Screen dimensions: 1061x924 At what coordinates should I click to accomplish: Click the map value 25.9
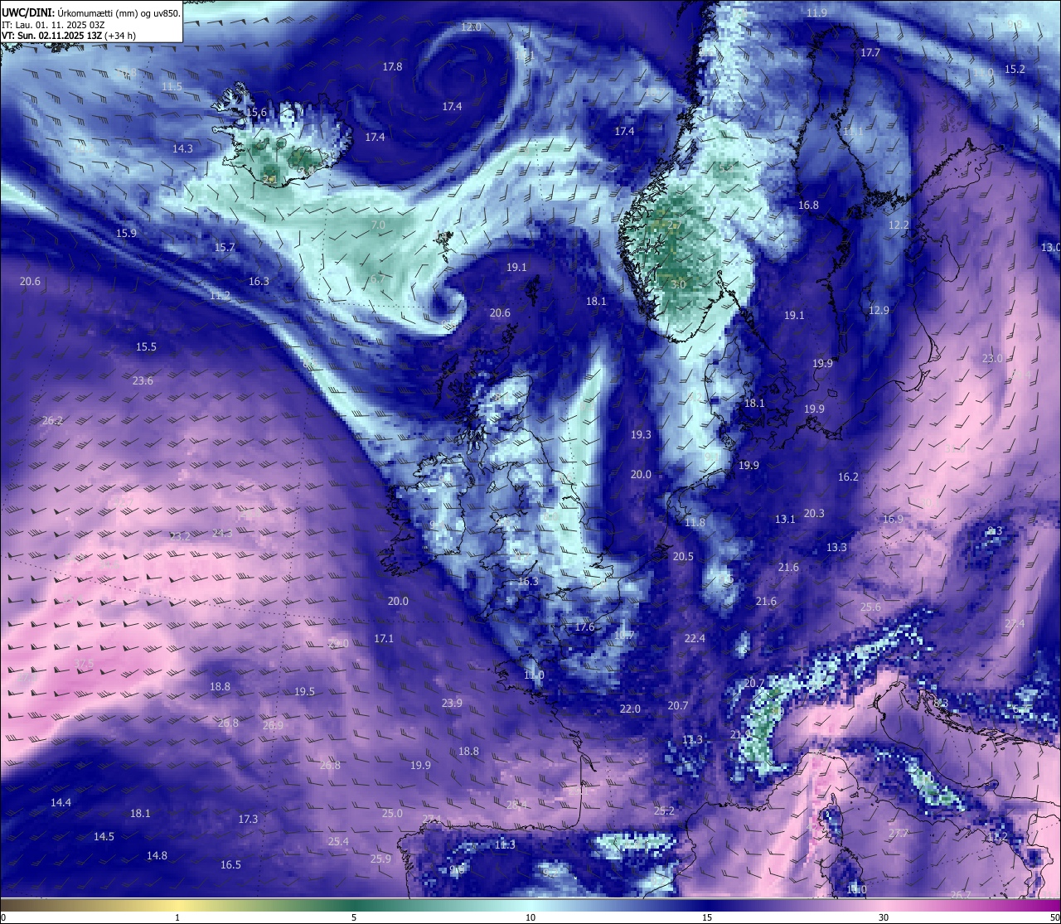pyautogui.click(x=380, y=859)
